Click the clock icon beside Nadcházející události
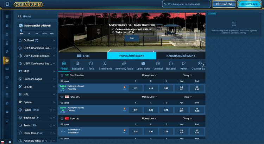Screen dimensions: 264x144 coord(21,26)
